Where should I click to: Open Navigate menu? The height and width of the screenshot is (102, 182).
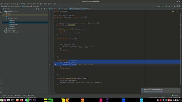pyautogui.click(x=13, y=4)
